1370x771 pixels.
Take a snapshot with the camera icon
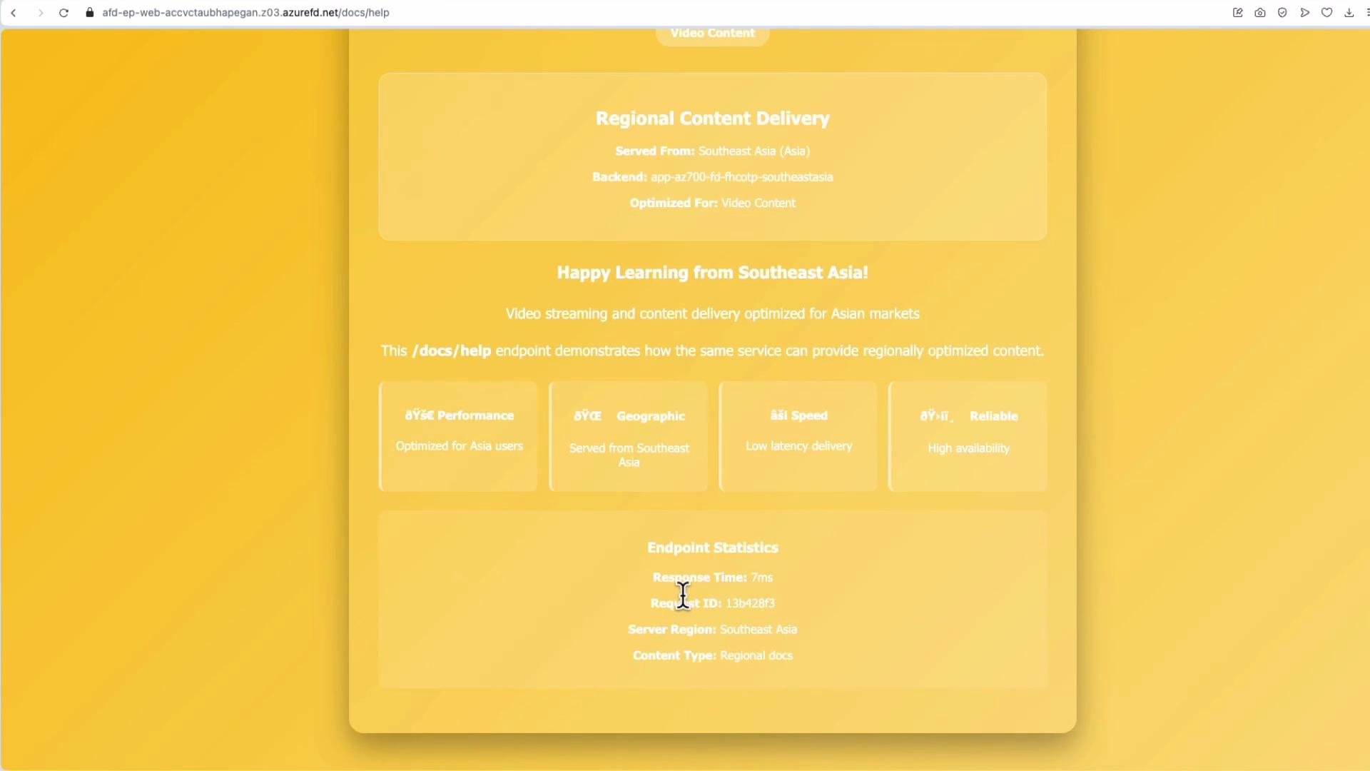[1260, 13]
